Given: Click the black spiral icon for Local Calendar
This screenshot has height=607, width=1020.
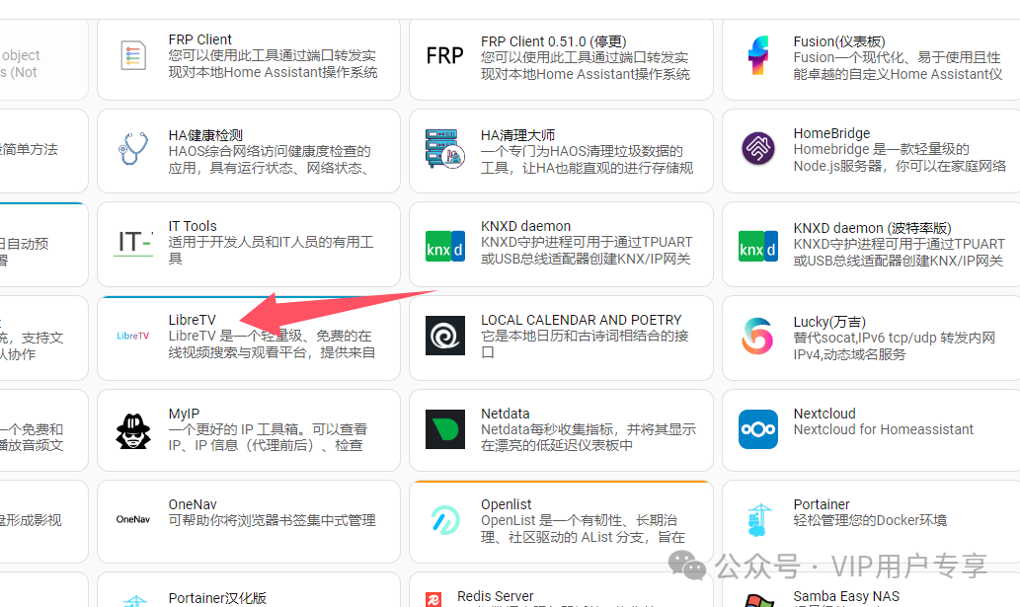Looking at the screenshot, I should coord(445,336).
